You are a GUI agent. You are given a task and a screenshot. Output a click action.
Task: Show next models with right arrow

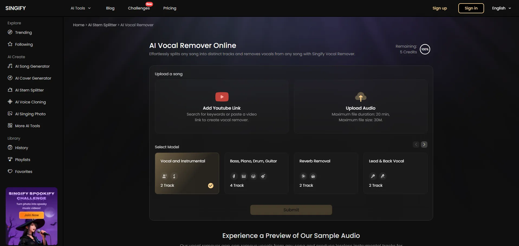coord(424,145)
